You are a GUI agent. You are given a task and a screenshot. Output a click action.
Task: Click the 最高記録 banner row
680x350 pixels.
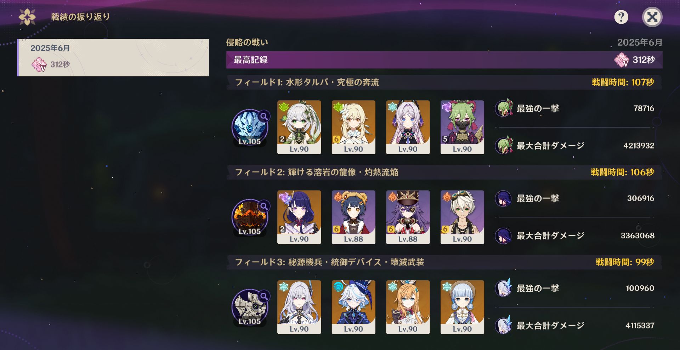444,60
